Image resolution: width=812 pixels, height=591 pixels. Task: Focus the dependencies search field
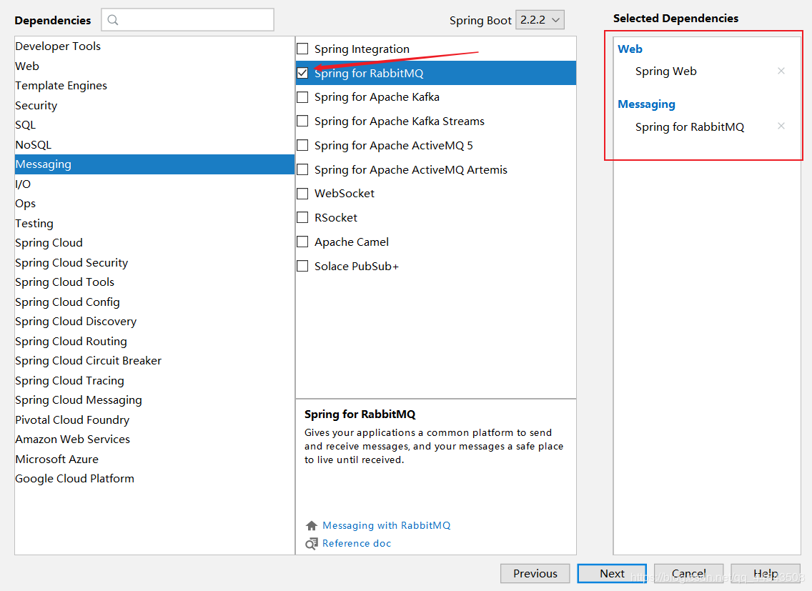pos(187,20)
